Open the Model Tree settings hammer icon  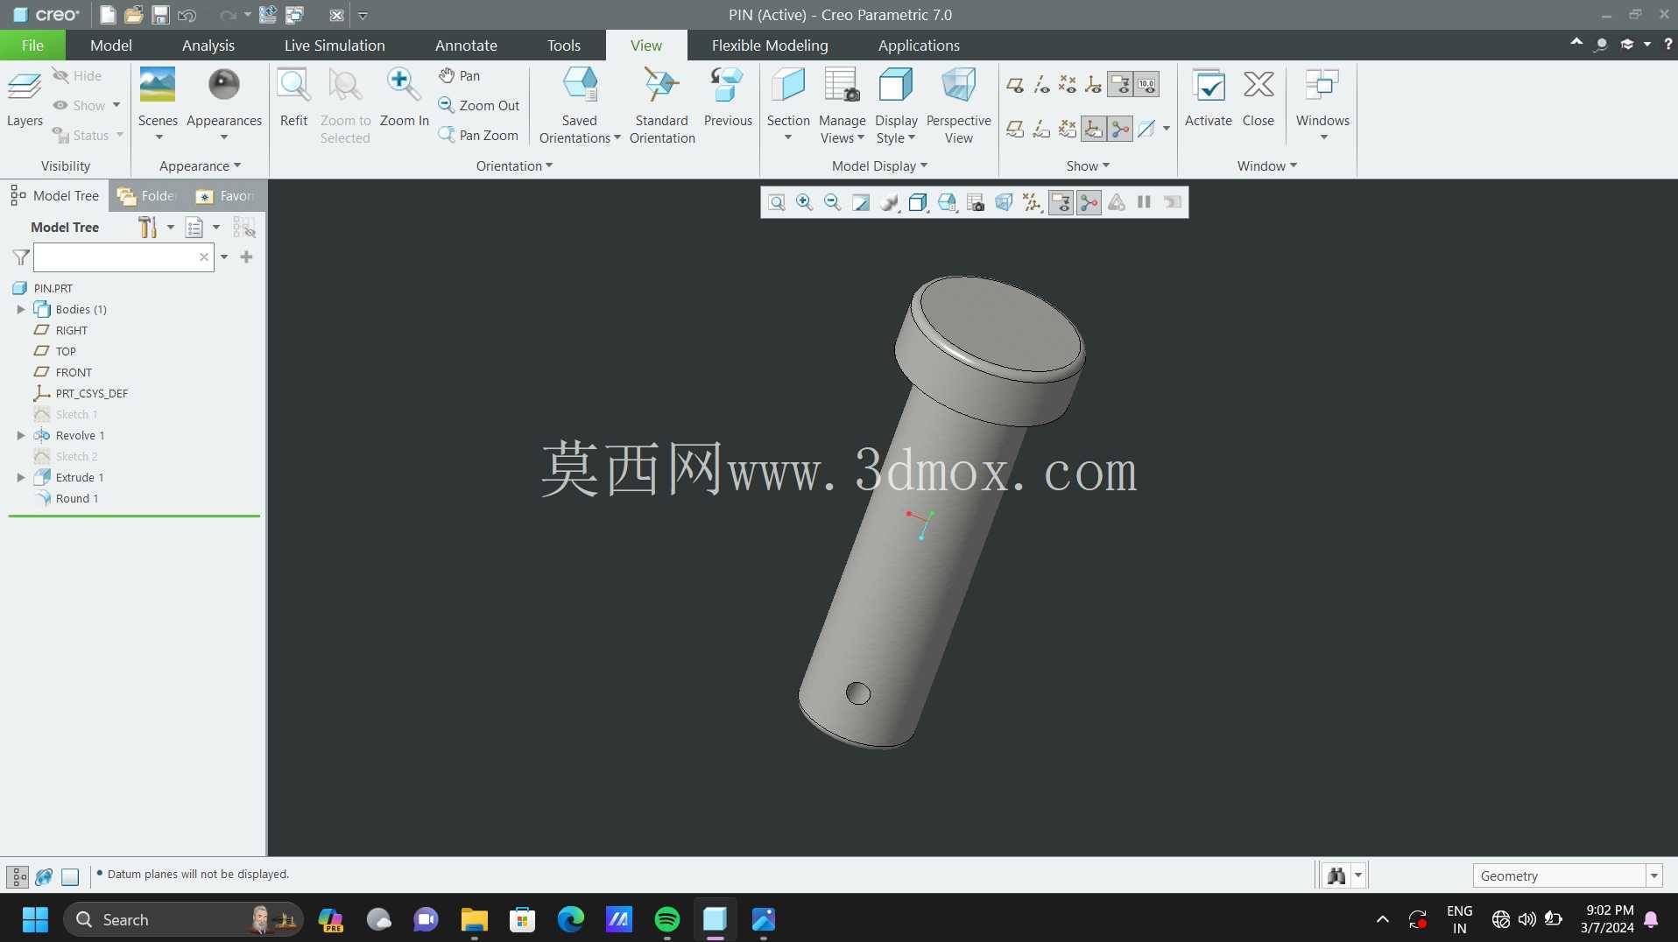147,228
